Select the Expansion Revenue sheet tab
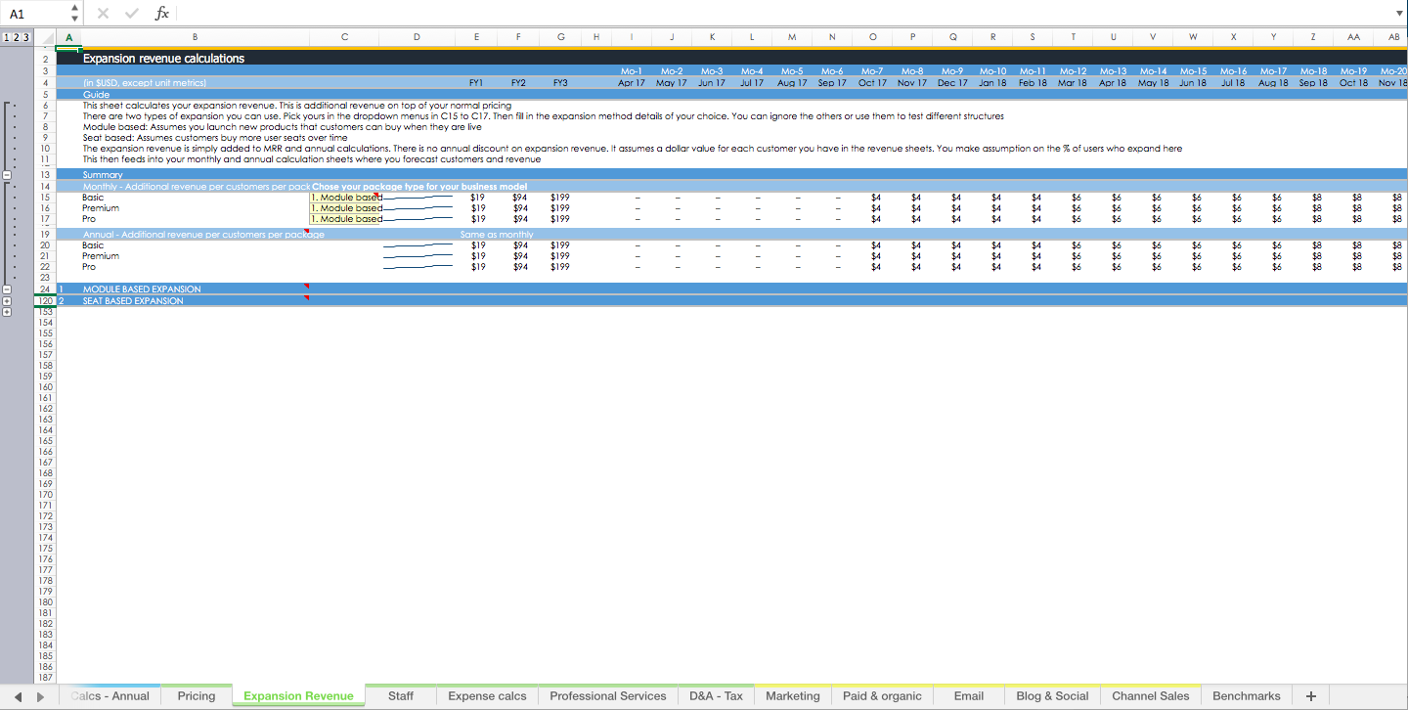Viewport: 1408px width, 710px height. point(298,696)
